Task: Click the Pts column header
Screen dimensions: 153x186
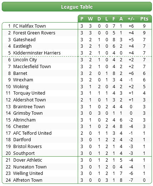Action: (144, 19)
